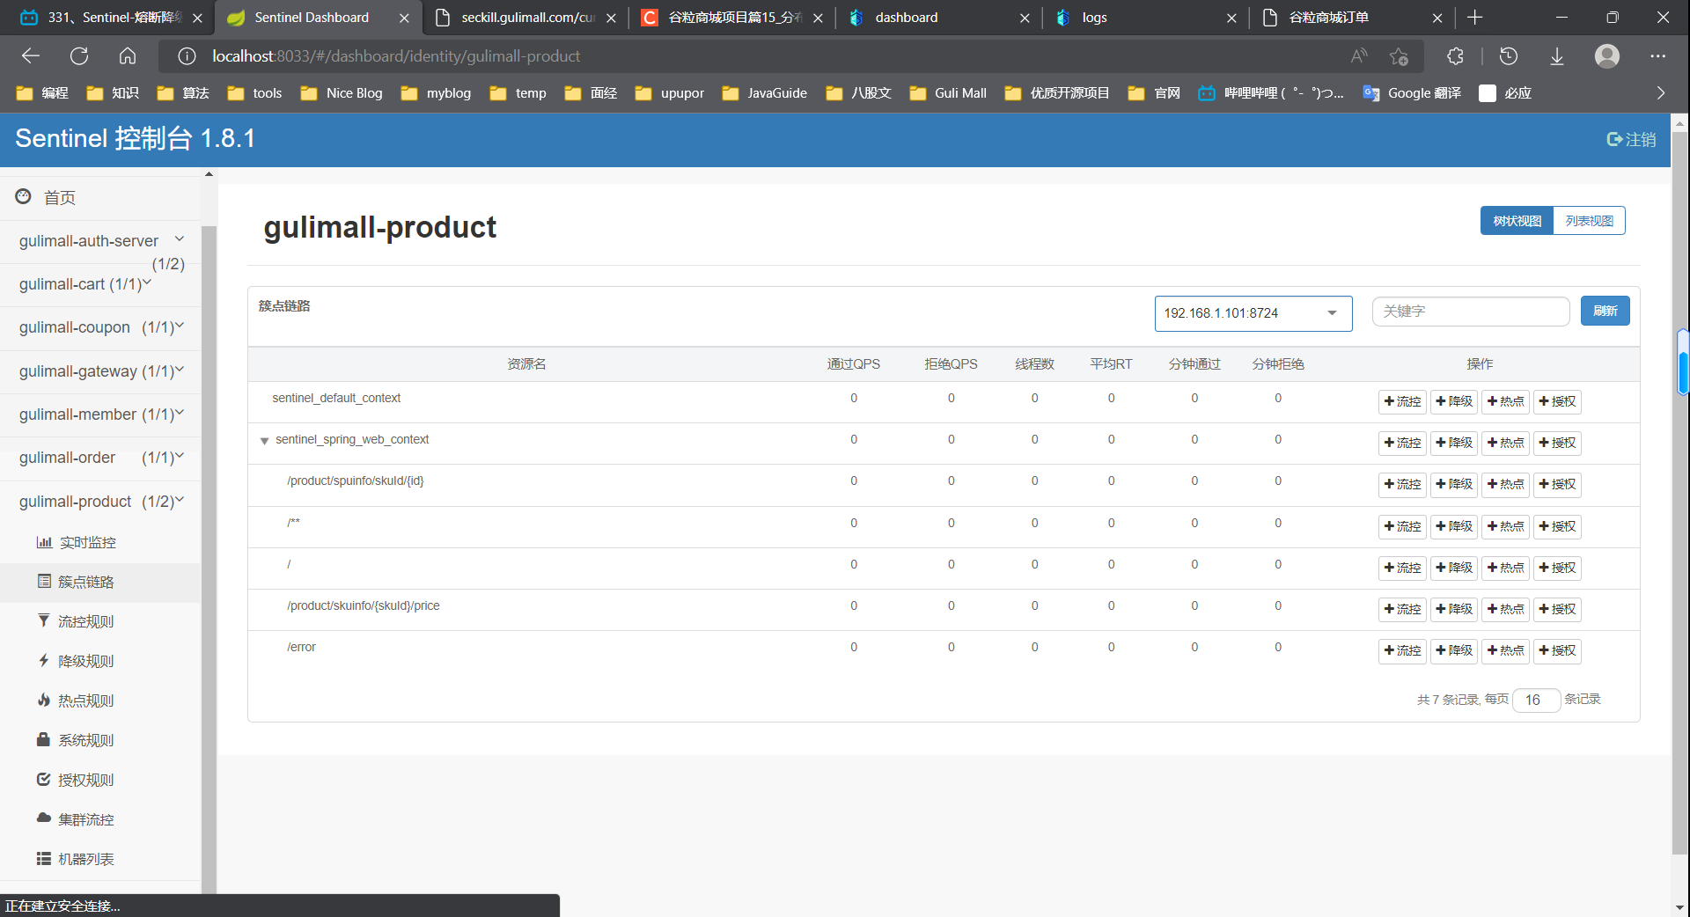Switch to 树状视图 tree view
Viewport: 1690px width, 917px height.
(1517, 221)
